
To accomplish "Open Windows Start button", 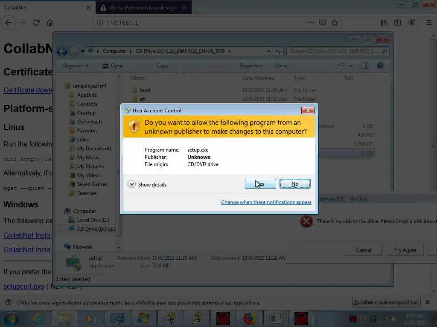I will point(11,318).
